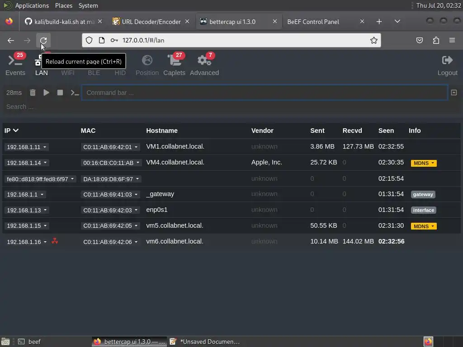Open the Caplets section icon
Screen dimensions: 463x347
(x=174, y=61)
